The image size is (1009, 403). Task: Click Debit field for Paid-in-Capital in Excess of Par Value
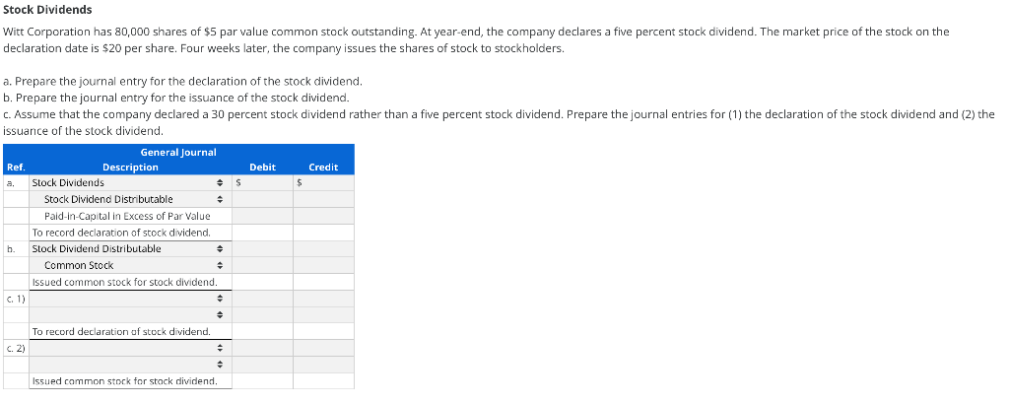click(262, 216)
